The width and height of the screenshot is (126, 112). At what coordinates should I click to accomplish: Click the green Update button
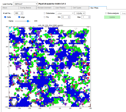tap(112, 17)
